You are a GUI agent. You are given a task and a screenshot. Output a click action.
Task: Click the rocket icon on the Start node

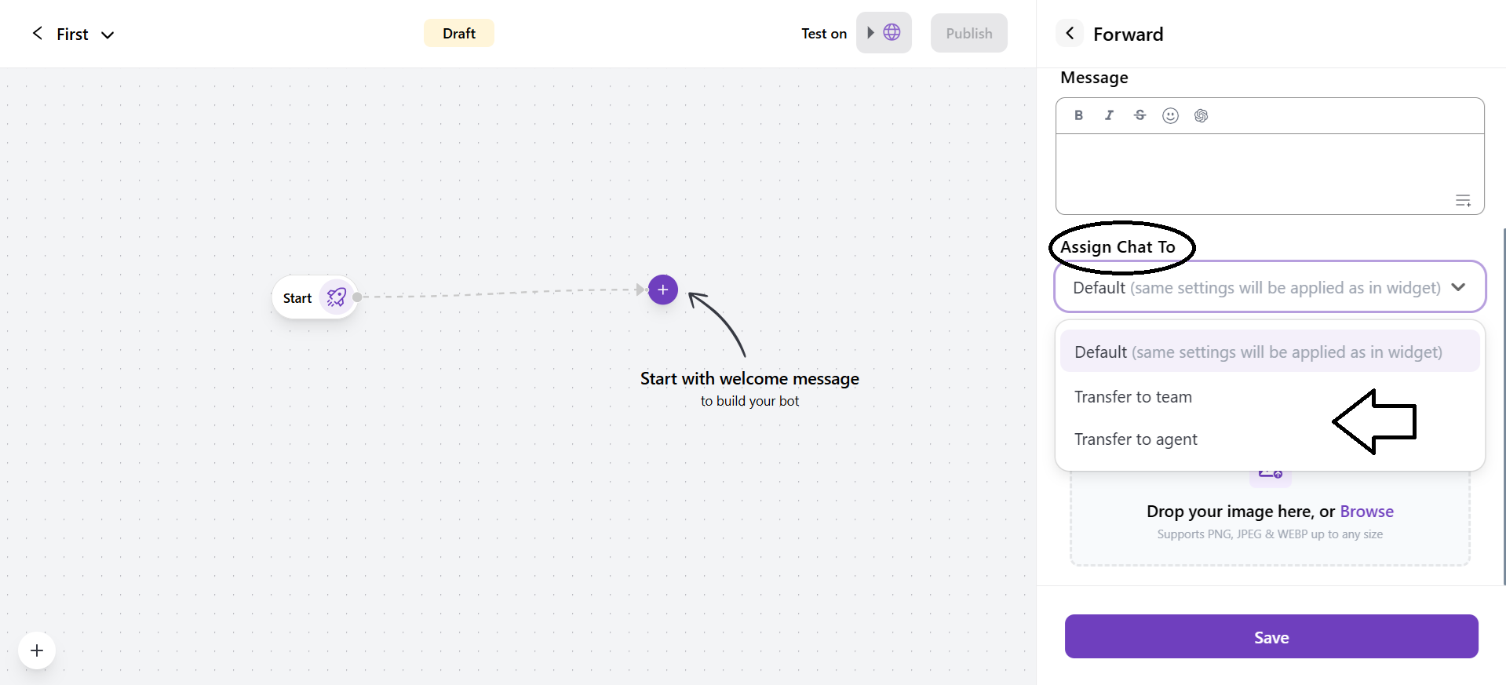click(x=337, y=297)
